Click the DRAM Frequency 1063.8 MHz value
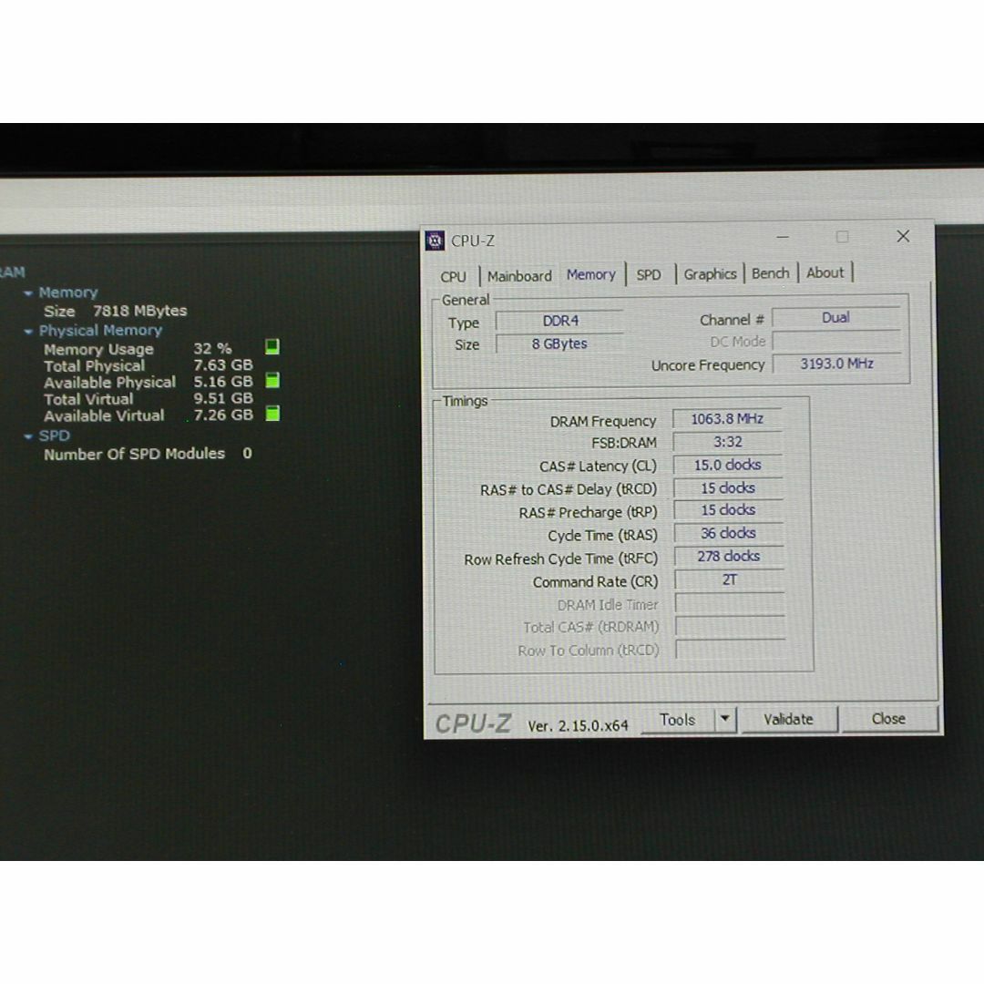The image size is (984, 984). coord(727,418)
